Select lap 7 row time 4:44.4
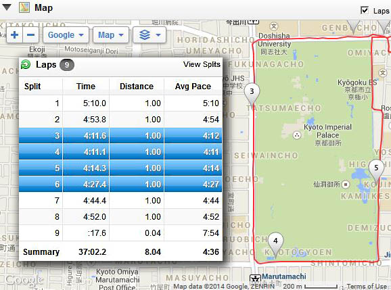This screenshot has width=391, height=290. 95,200
